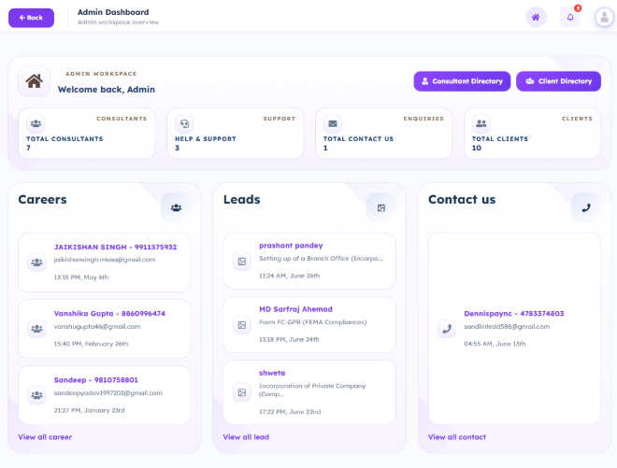Open the notifications bell icon
The height and width of the screenshot is (468, 617).
[x=569, y=18]
